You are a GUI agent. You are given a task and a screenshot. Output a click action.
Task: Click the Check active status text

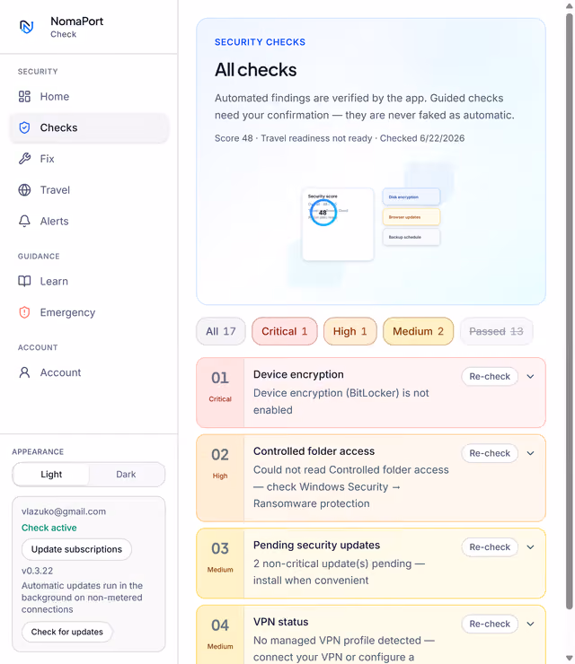pyautogui.click(x=49, y=528)
